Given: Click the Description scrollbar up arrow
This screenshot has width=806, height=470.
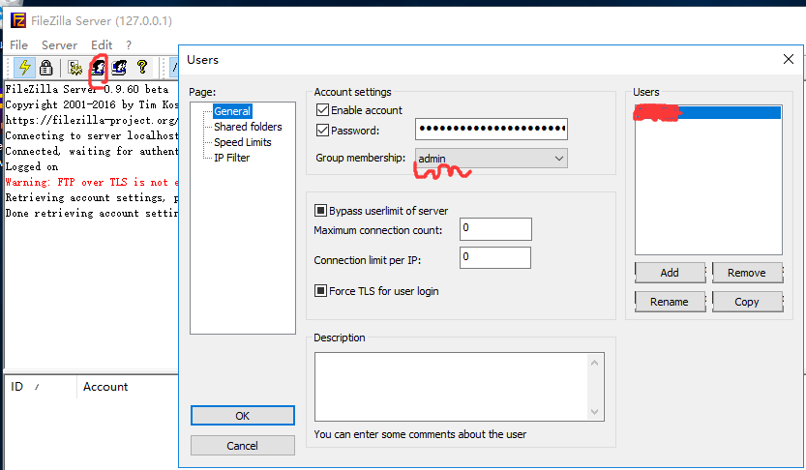Looking at the screenshot, I should 595,363.
